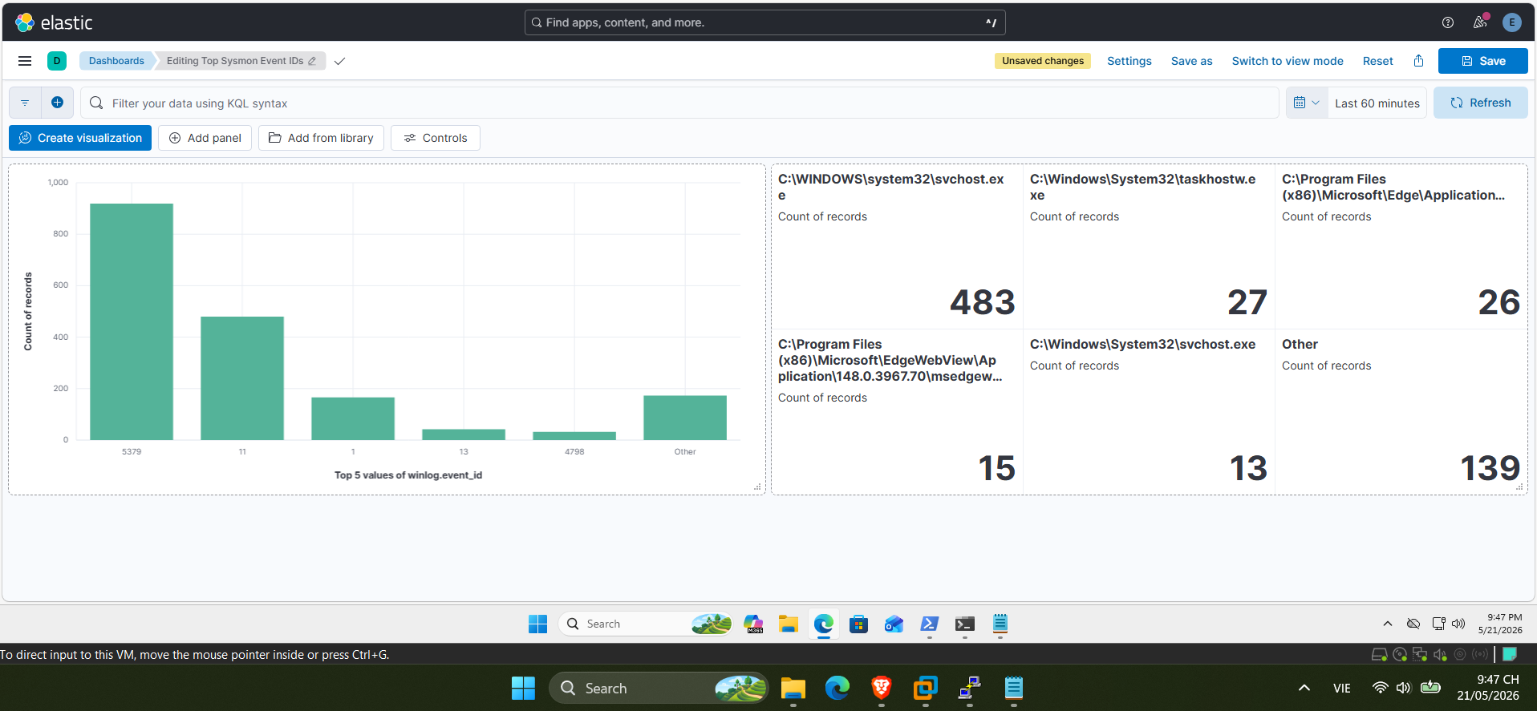Open the Controls menu
This screenshot has height=711, width=1537.
pyautogui.click(x=436, y=138)
